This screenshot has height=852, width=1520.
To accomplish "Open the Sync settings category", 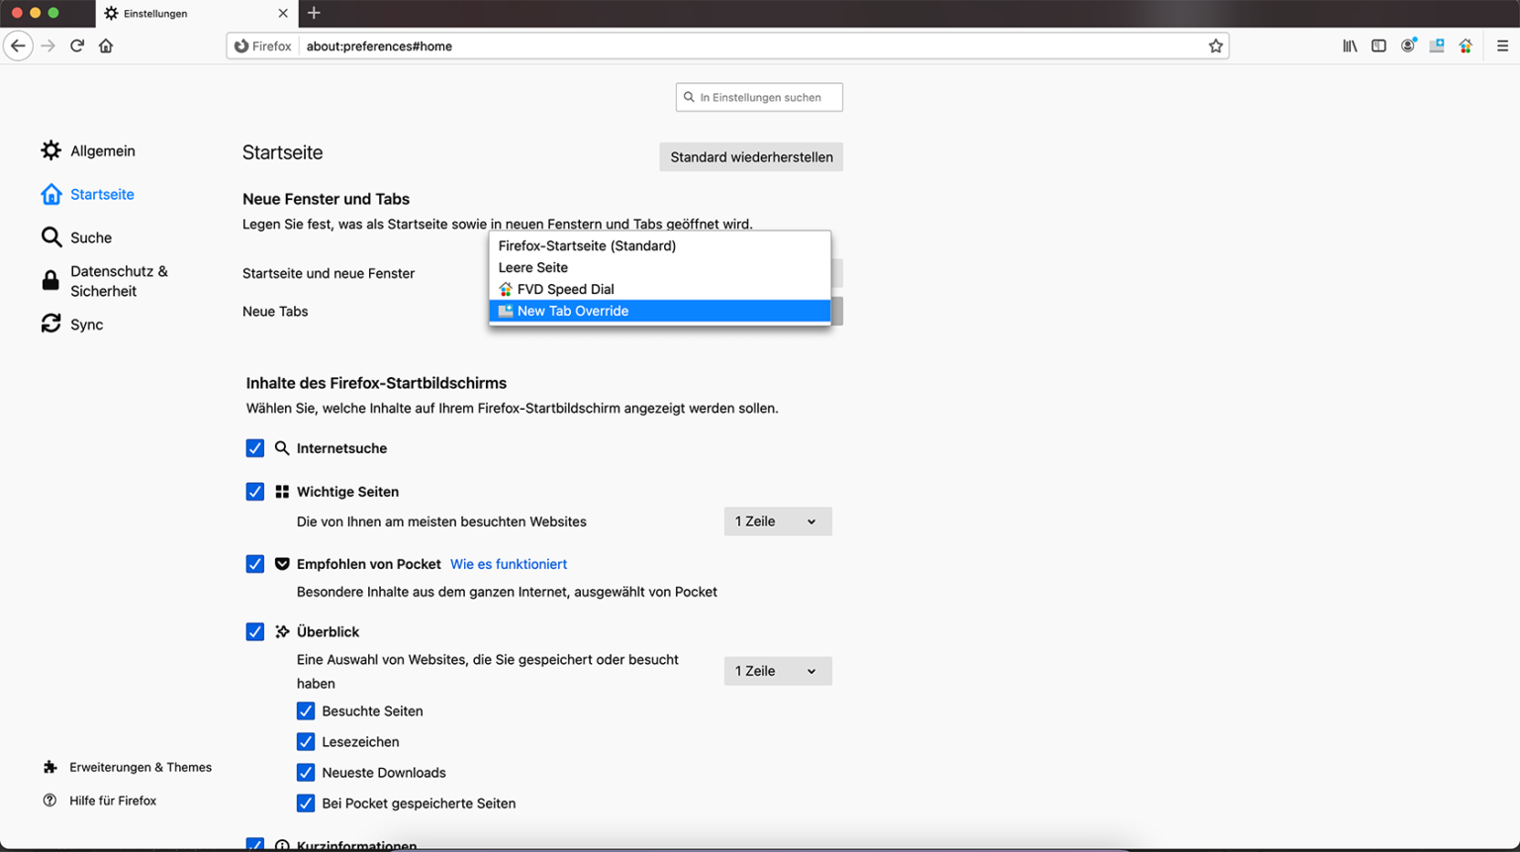I will click(71, 325).
